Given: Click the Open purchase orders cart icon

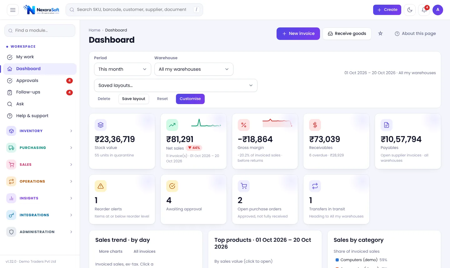Looking at the screenshot, I should (x=244, y=186).
